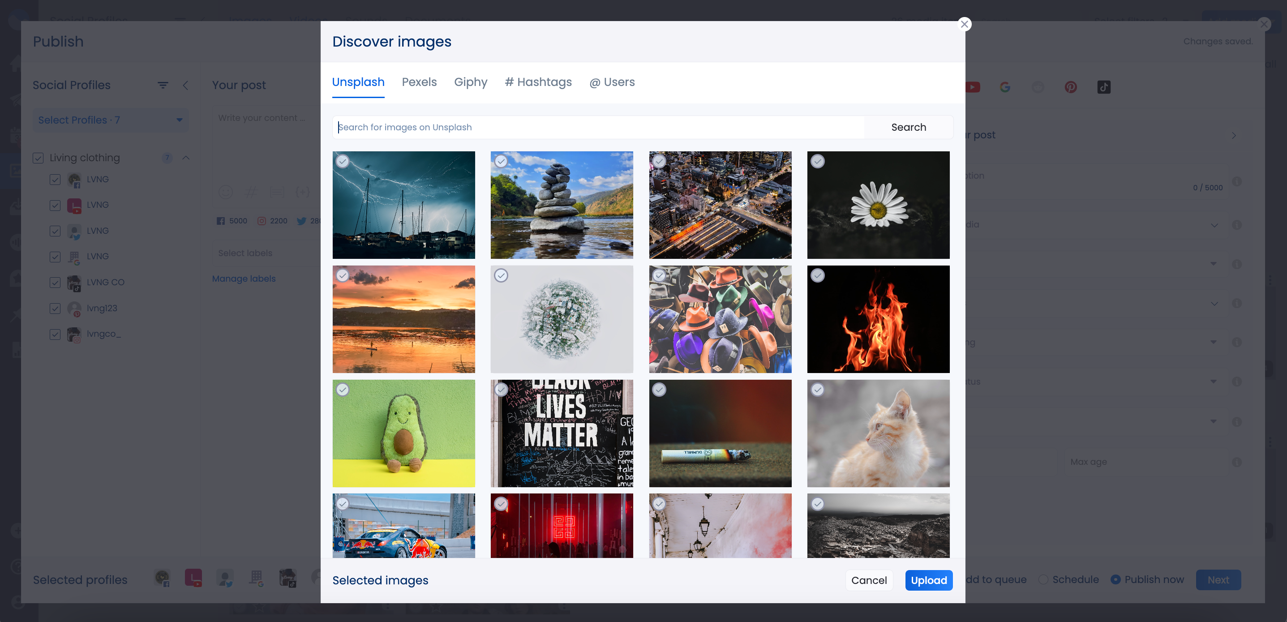Select the Publish now radio option
This screenshot has height=622, width=1287.
(x=1115, y=579)
